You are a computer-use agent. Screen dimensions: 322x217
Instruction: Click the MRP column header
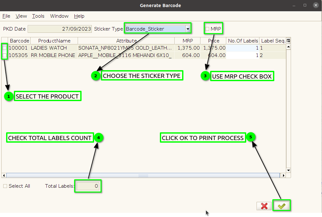tap(188, 41)
